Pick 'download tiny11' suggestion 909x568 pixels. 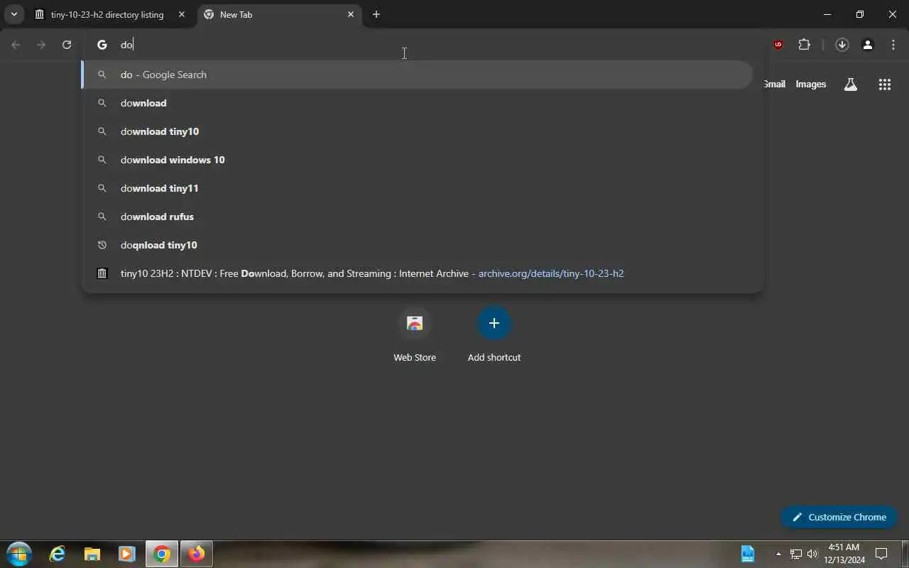pos(418,188)
